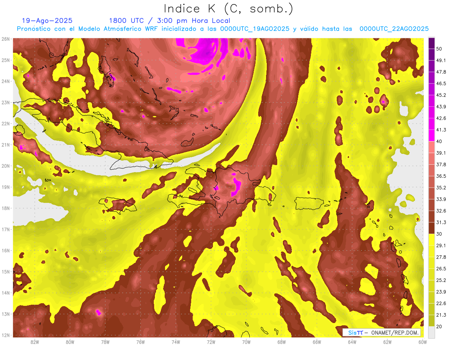Click the legend value "26.5"
The width and height of the screenshot is (449, 347).
coord(441,268)
